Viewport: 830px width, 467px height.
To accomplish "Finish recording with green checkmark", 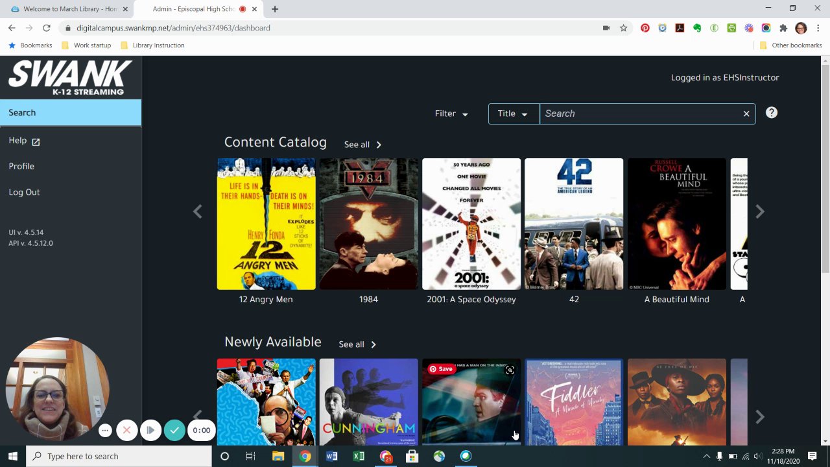I will pos(174,430).
